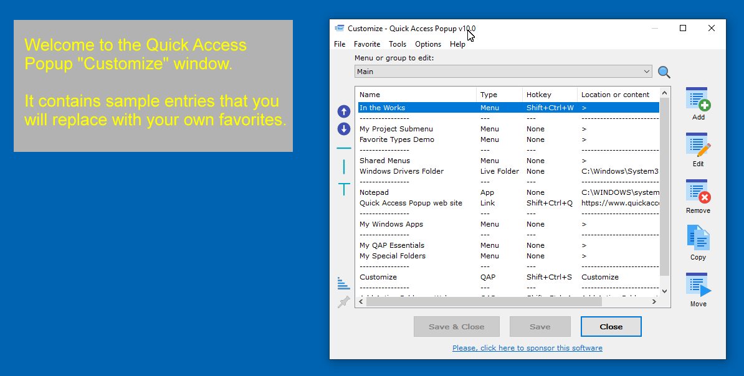
Task: Click the sponsor this software link
Action: click(x=527, y=348)
